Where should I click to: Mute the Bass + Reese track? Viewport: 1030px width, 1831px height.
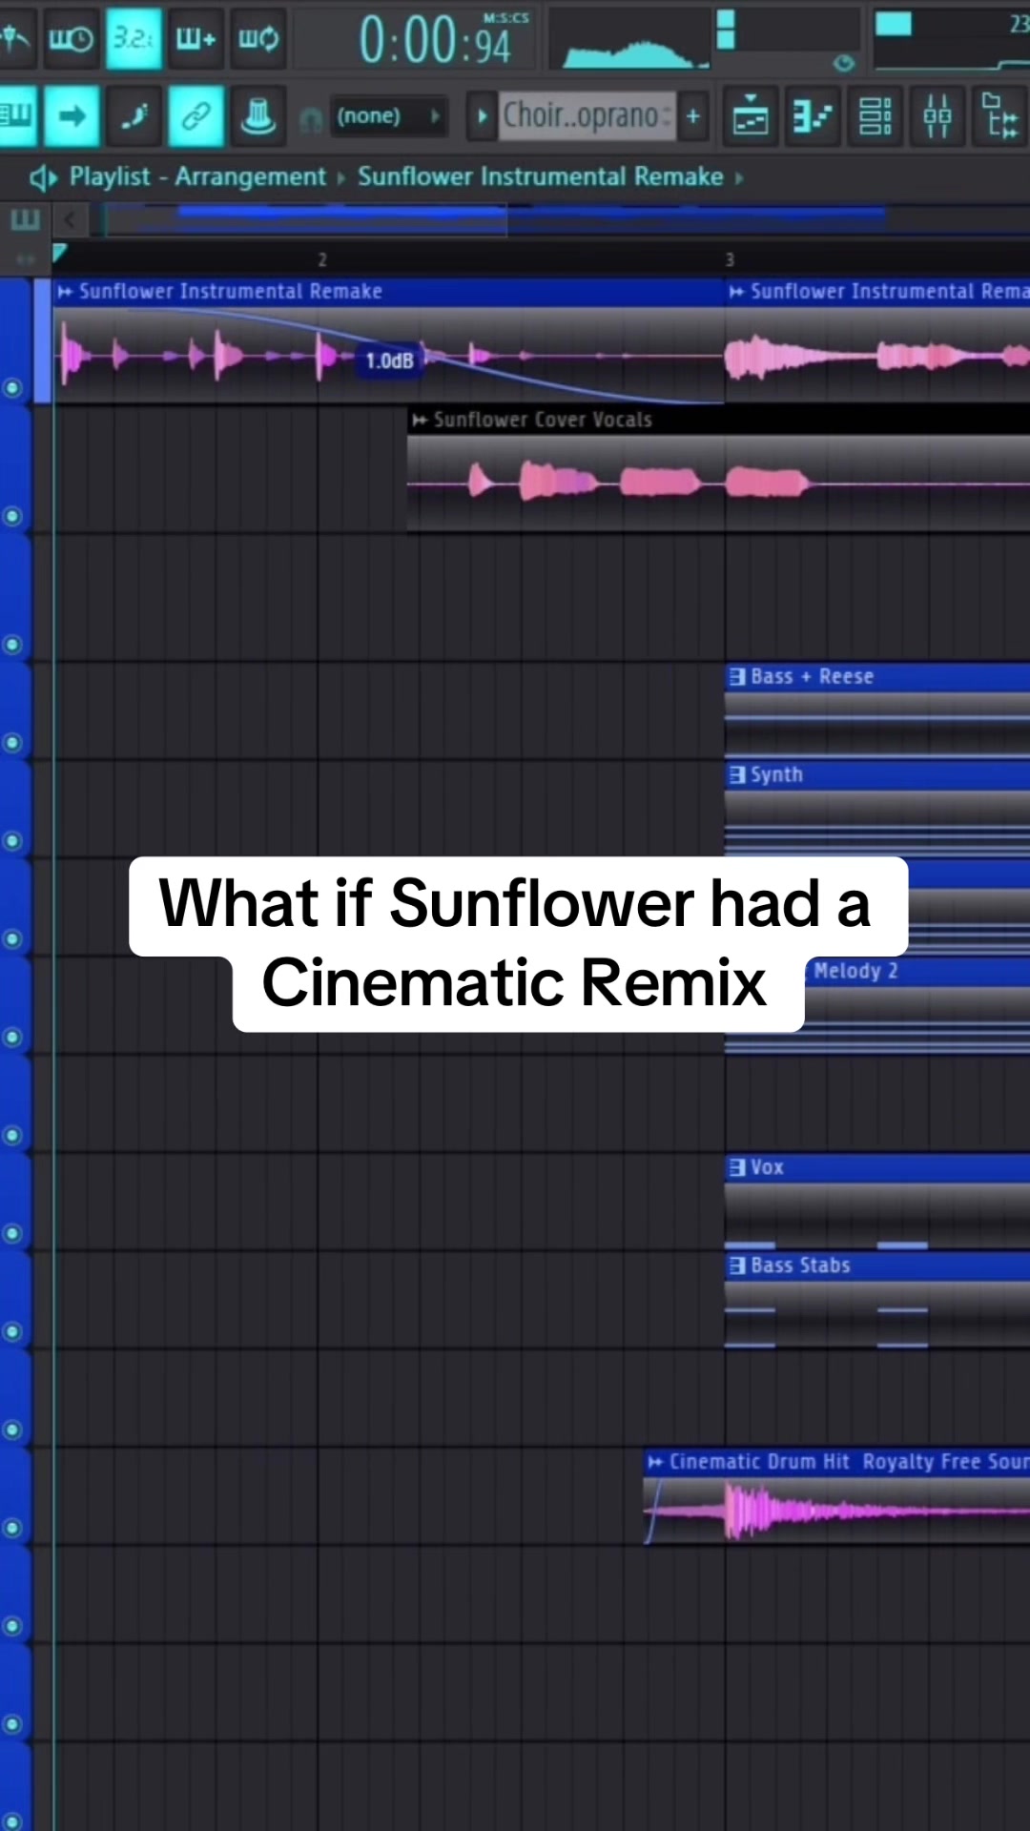tap(12, 742)
